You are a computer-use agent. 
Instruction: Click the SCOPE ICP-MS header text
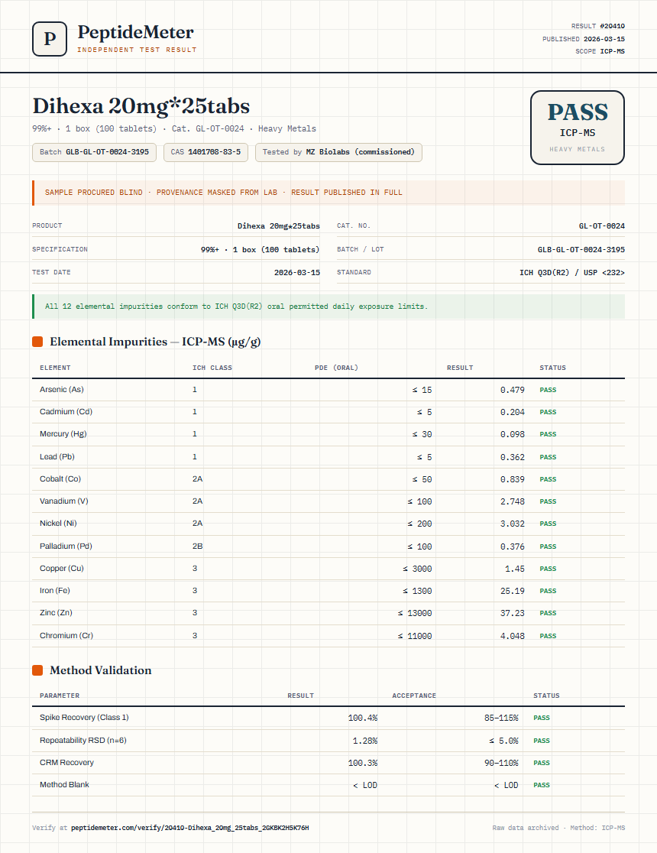click(x=600, y=51)
